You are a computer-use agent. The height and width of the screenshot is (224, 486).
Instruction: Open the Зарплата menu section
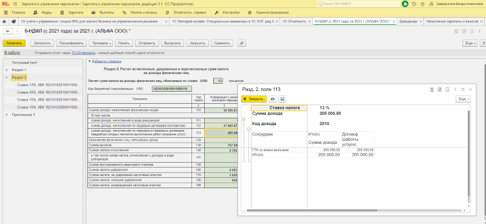click(72, 13)
